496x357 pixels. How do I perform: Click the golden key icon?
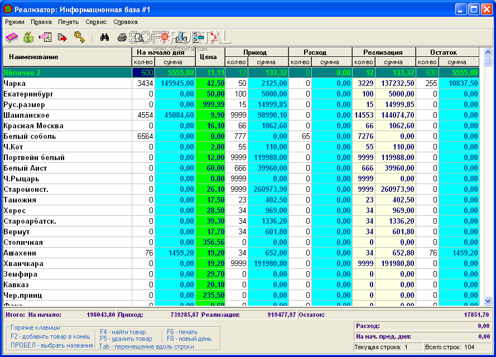79,37
